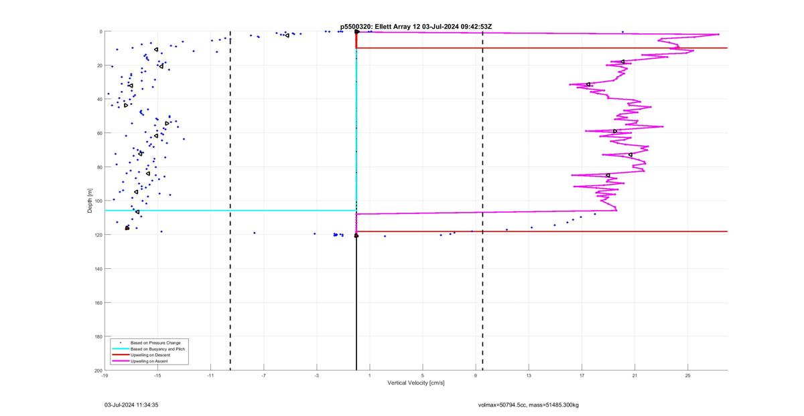Click x-axis tick label "-7"

tap(264, 376)
